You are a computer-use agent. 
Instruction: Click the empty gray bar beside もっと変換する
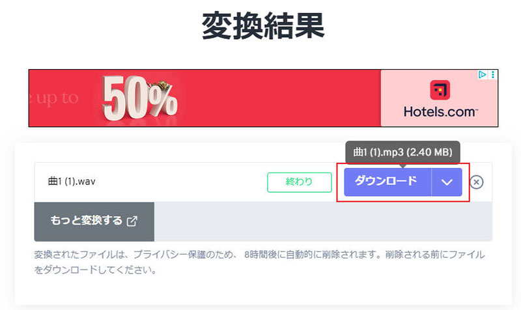click(x=322, y=221)
